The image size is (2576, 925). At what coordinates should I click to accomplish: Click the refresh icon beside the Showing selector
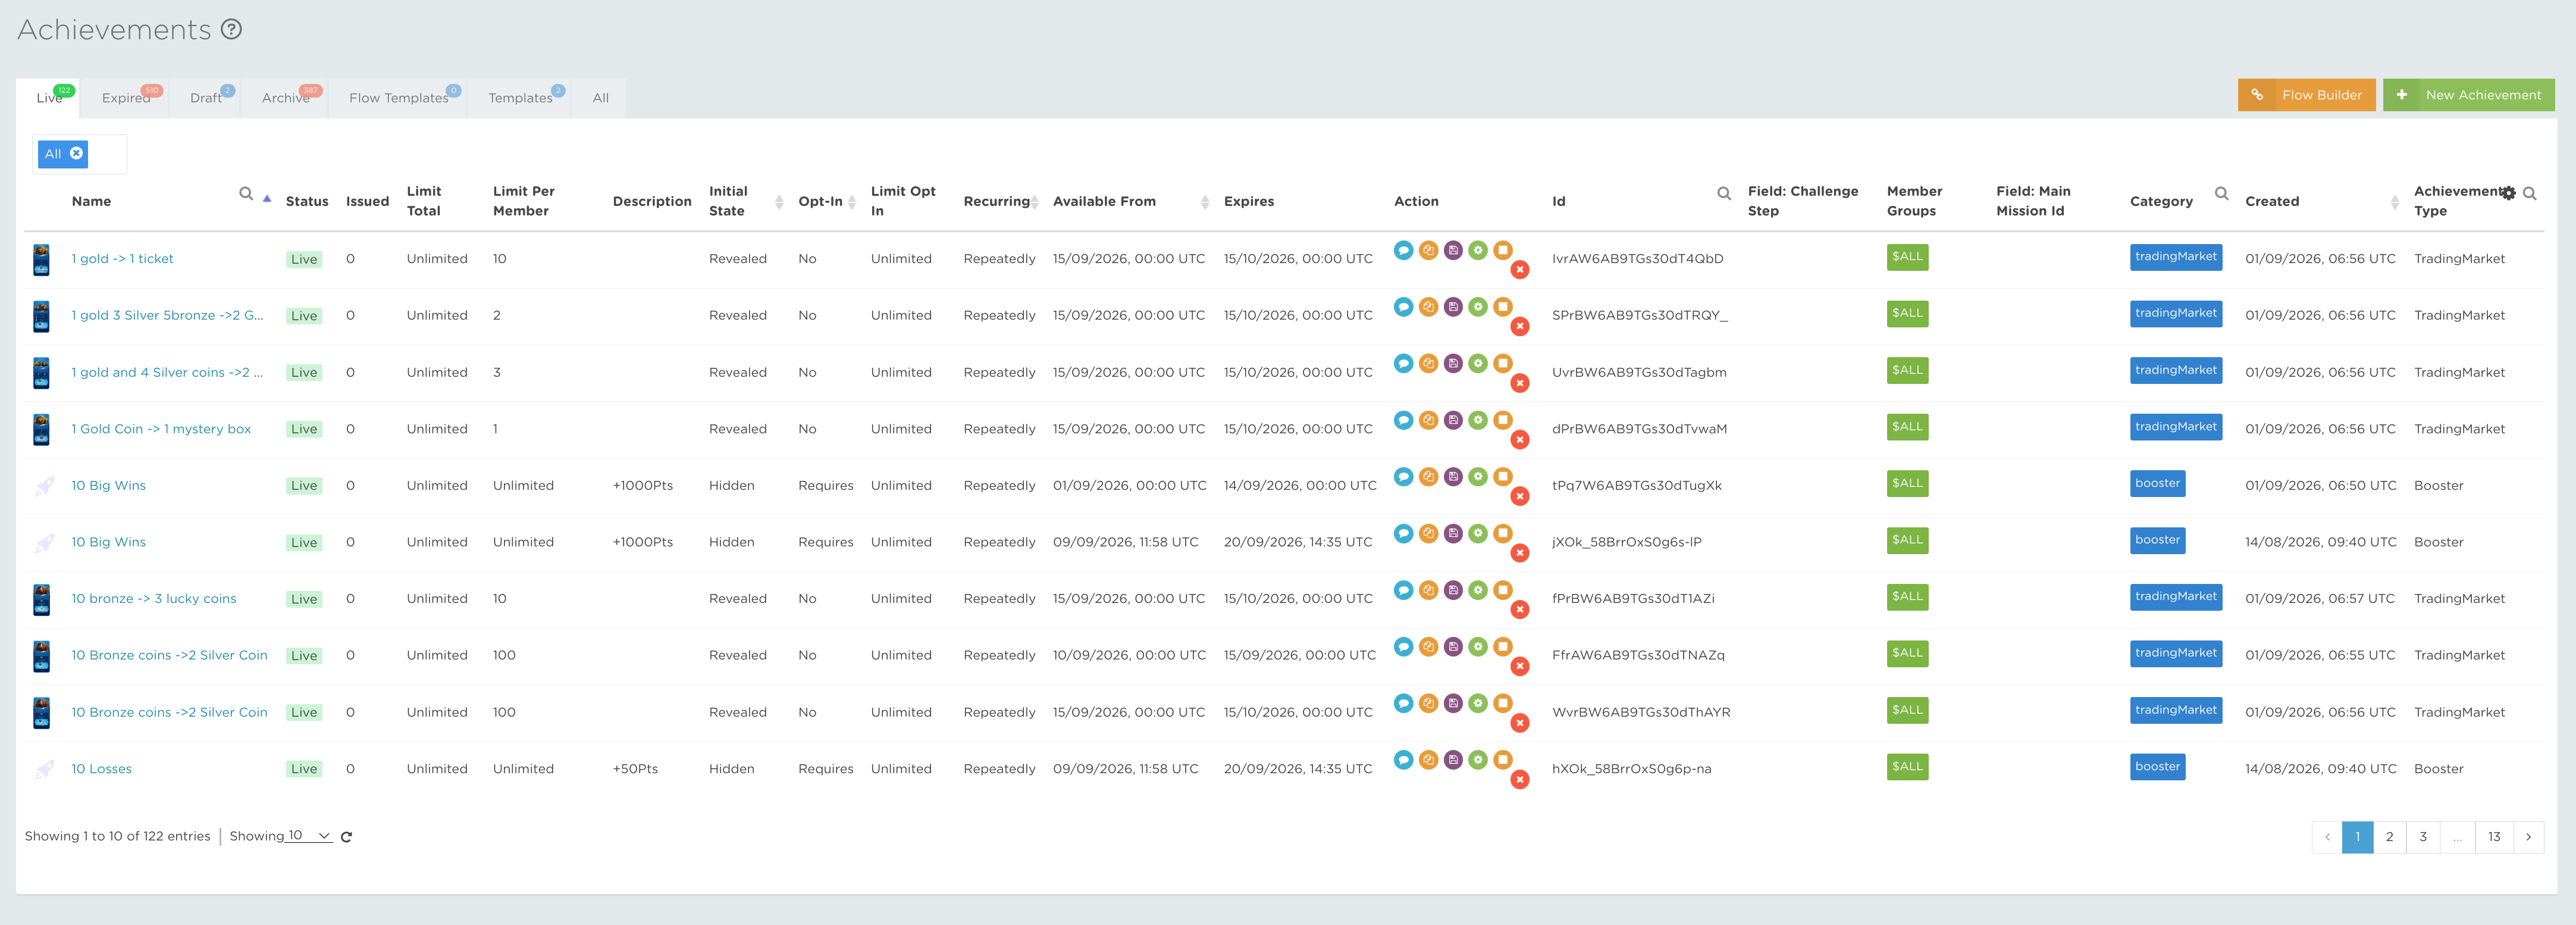click(x=346, y=837)
